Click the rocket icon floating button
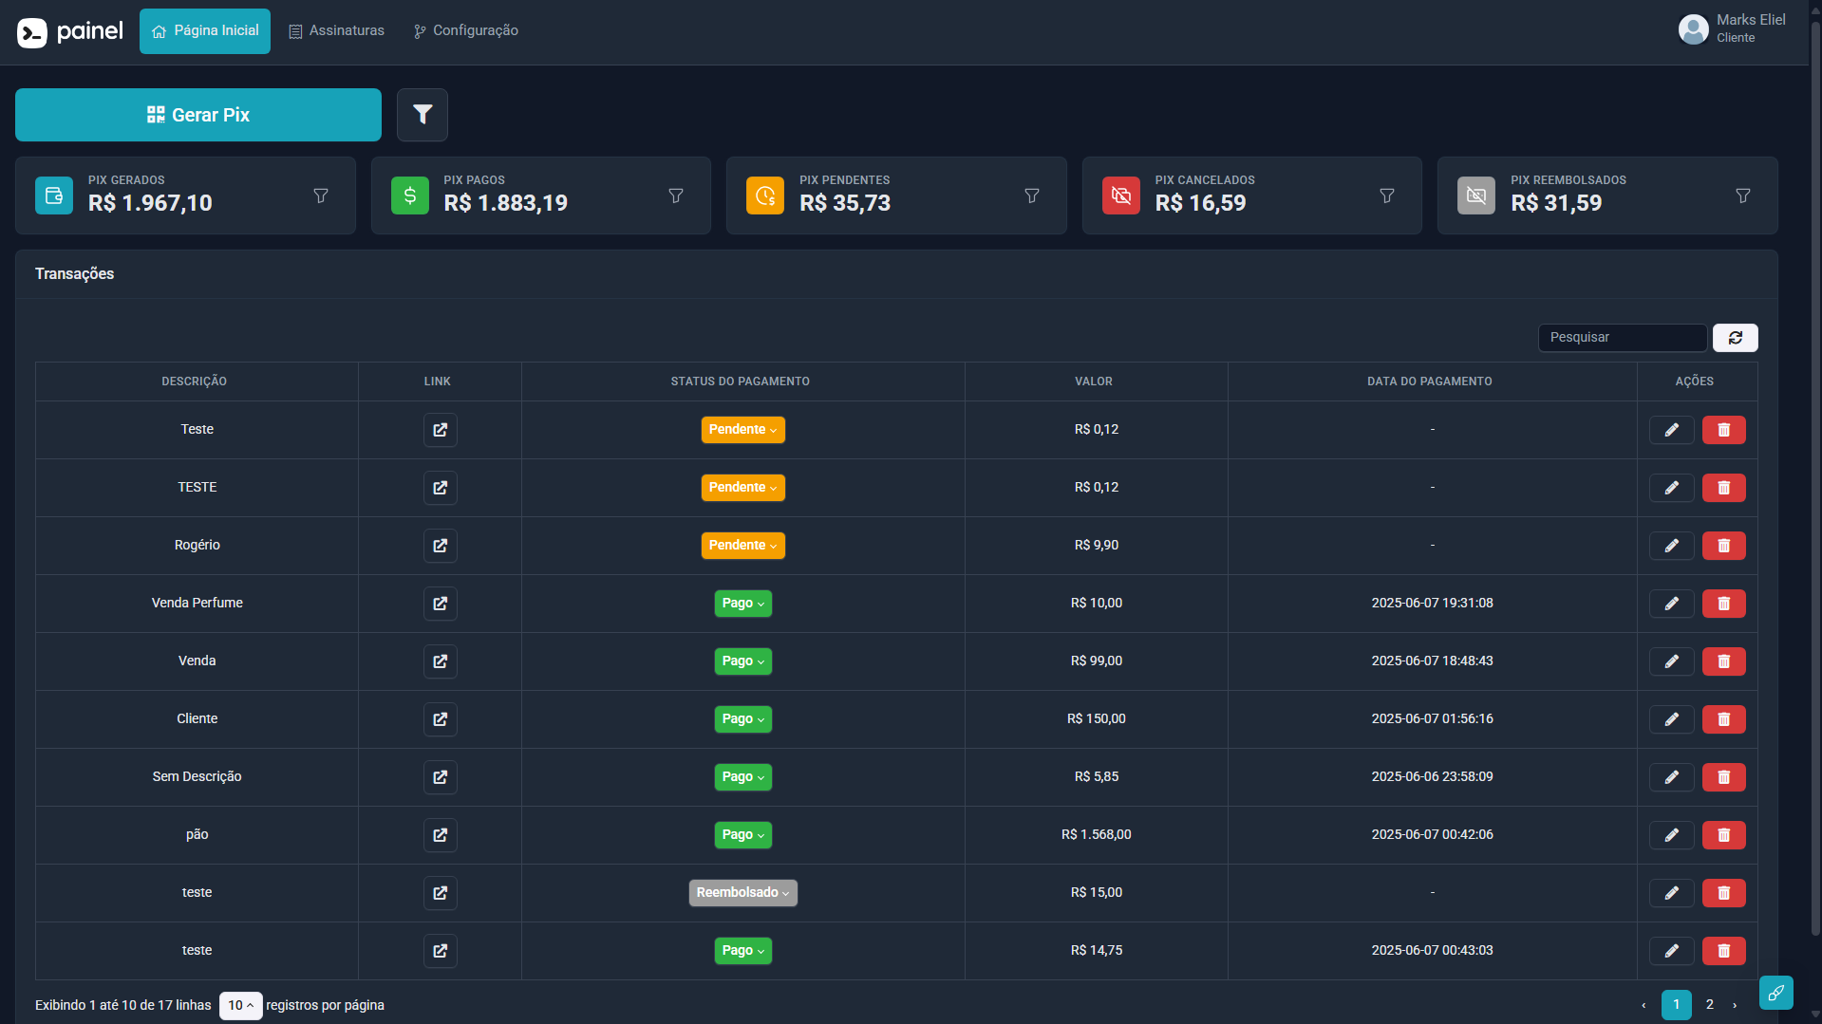 coord(1775,993)
